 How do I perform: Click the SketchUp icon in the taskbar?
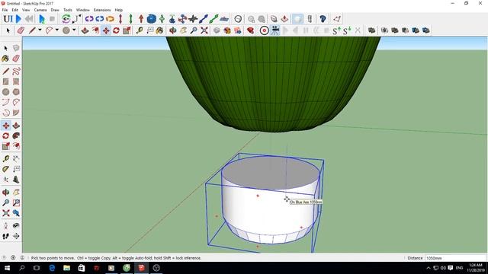(141, 268)
